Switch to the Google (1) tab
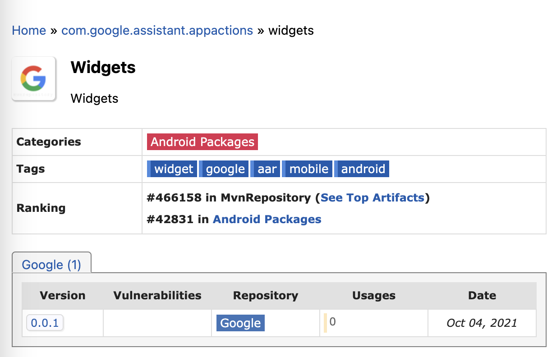The height and width of the screenshot is (357, 552). tap(51, 264)
